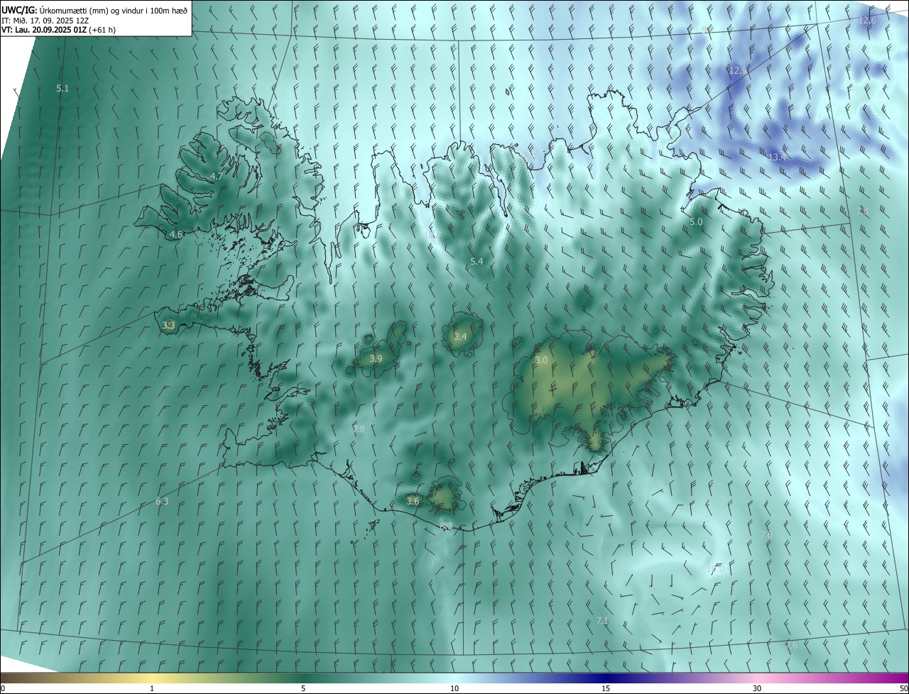Click the colorbar tick labelled 0
Image resolution: width=909 pixels, height=694 pixels.
click(3, 688)
